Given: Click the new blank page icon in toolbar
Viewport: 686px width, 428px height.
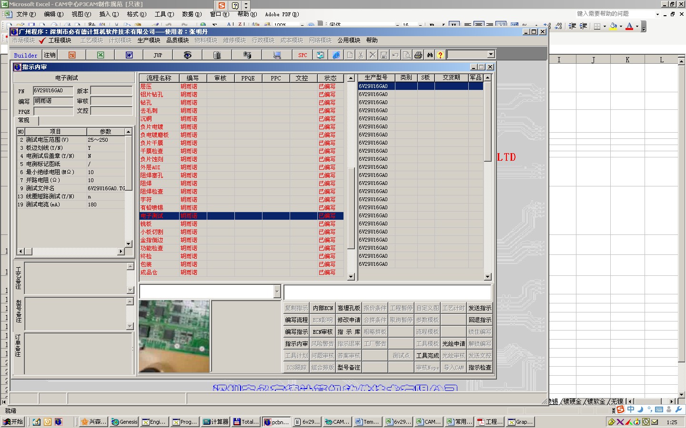Looking at the screenshot, I should click(x=350, y=55).
